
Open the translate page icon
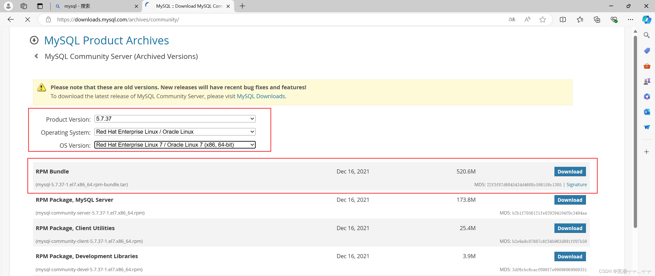pos(512,19)
